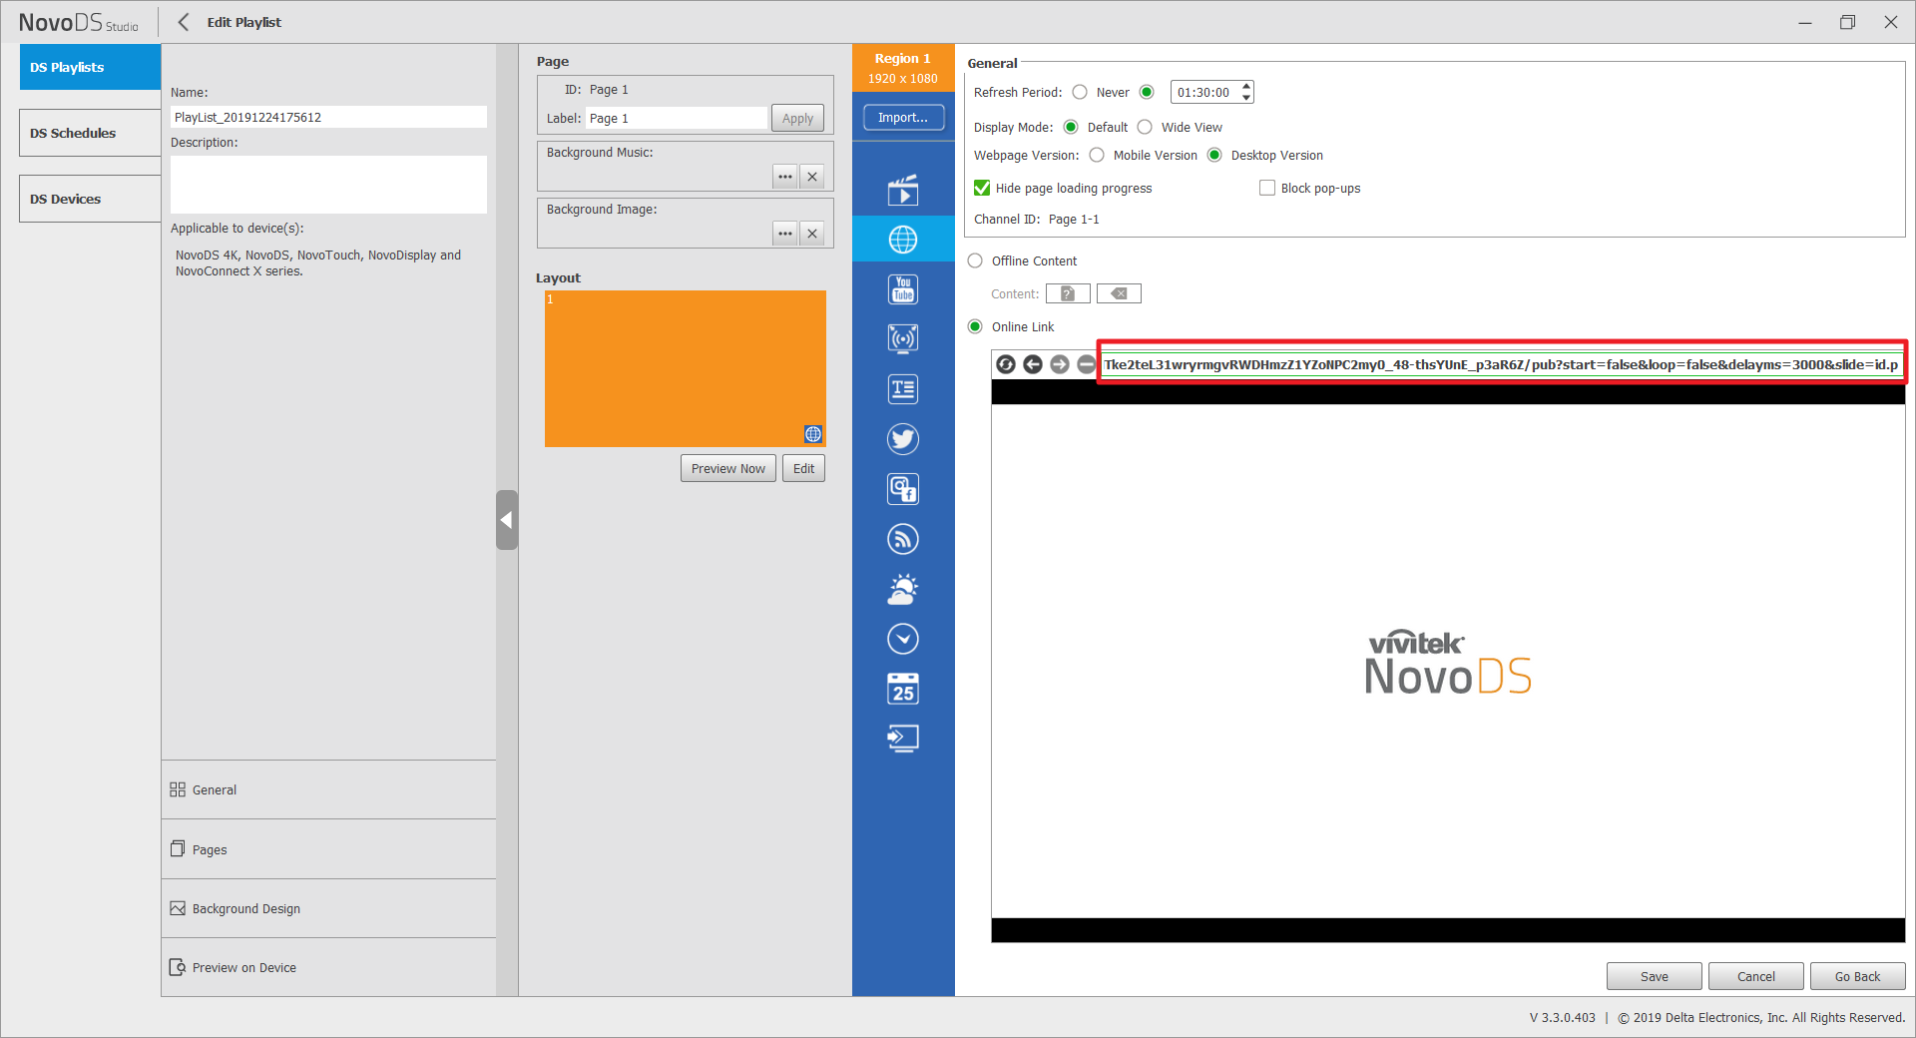Screen dimensions: 1916x1038
Task: Choose Wide View display mode
Action: coord(1145,127)
